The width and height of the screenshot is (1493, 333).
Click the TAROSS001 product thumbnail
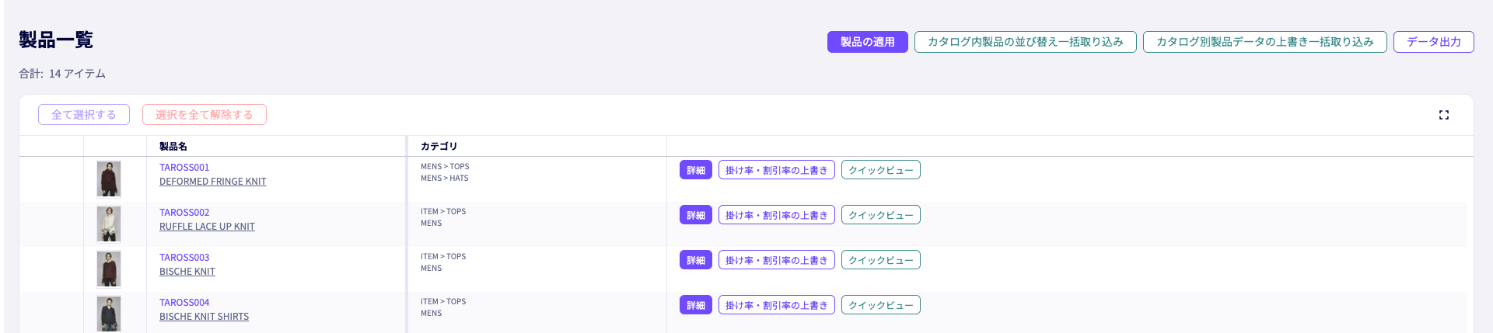click(x=109, y=179)
